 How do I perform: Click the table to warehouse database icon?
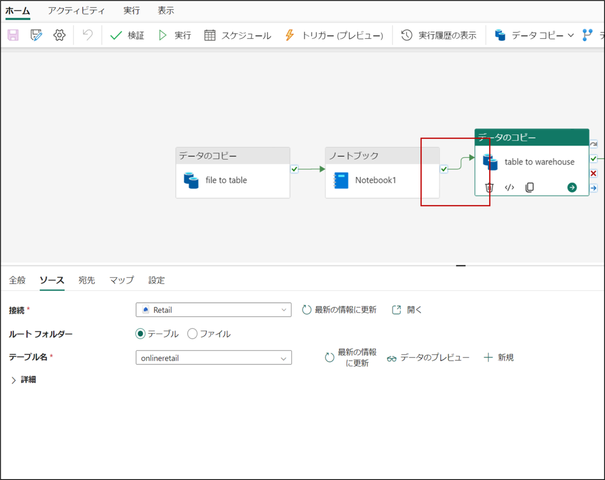click(x=490, y=162)
